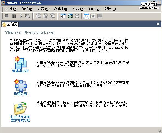Select the appliance view toolbar icon
This screenshot has height=133, width=162.
pos(93,16)
